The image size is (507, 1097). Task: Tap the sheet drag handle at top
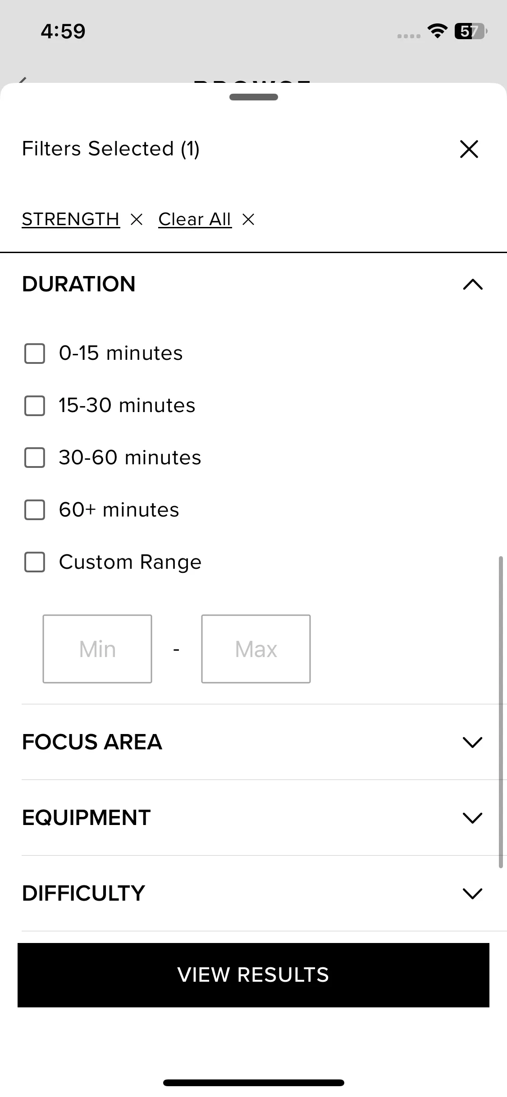(x=253, y=97)
